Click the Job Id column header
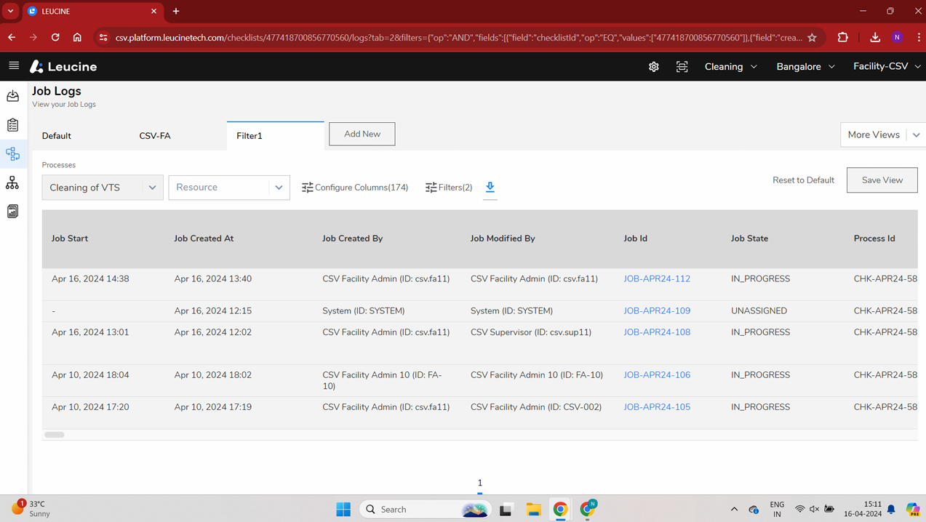This screenshot has width=926, height=522. click(x=635, y=238)
